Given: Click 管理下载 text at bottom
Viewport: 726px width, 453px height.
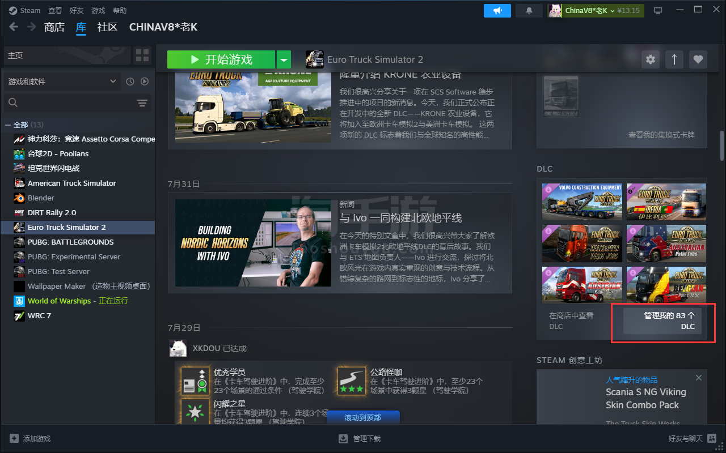Looking at the screenshot, I should point(367,438).
